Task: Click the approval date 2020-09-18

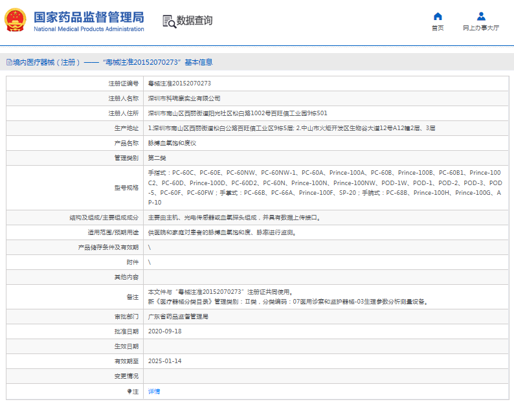Action: (x=164, y=331)
